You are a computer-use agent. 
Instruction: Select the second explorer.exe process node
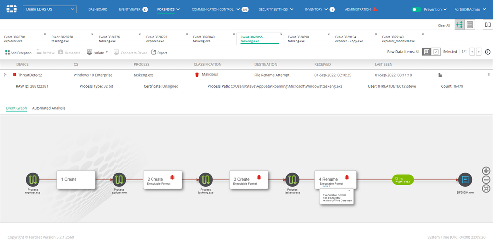pos(119,180)
